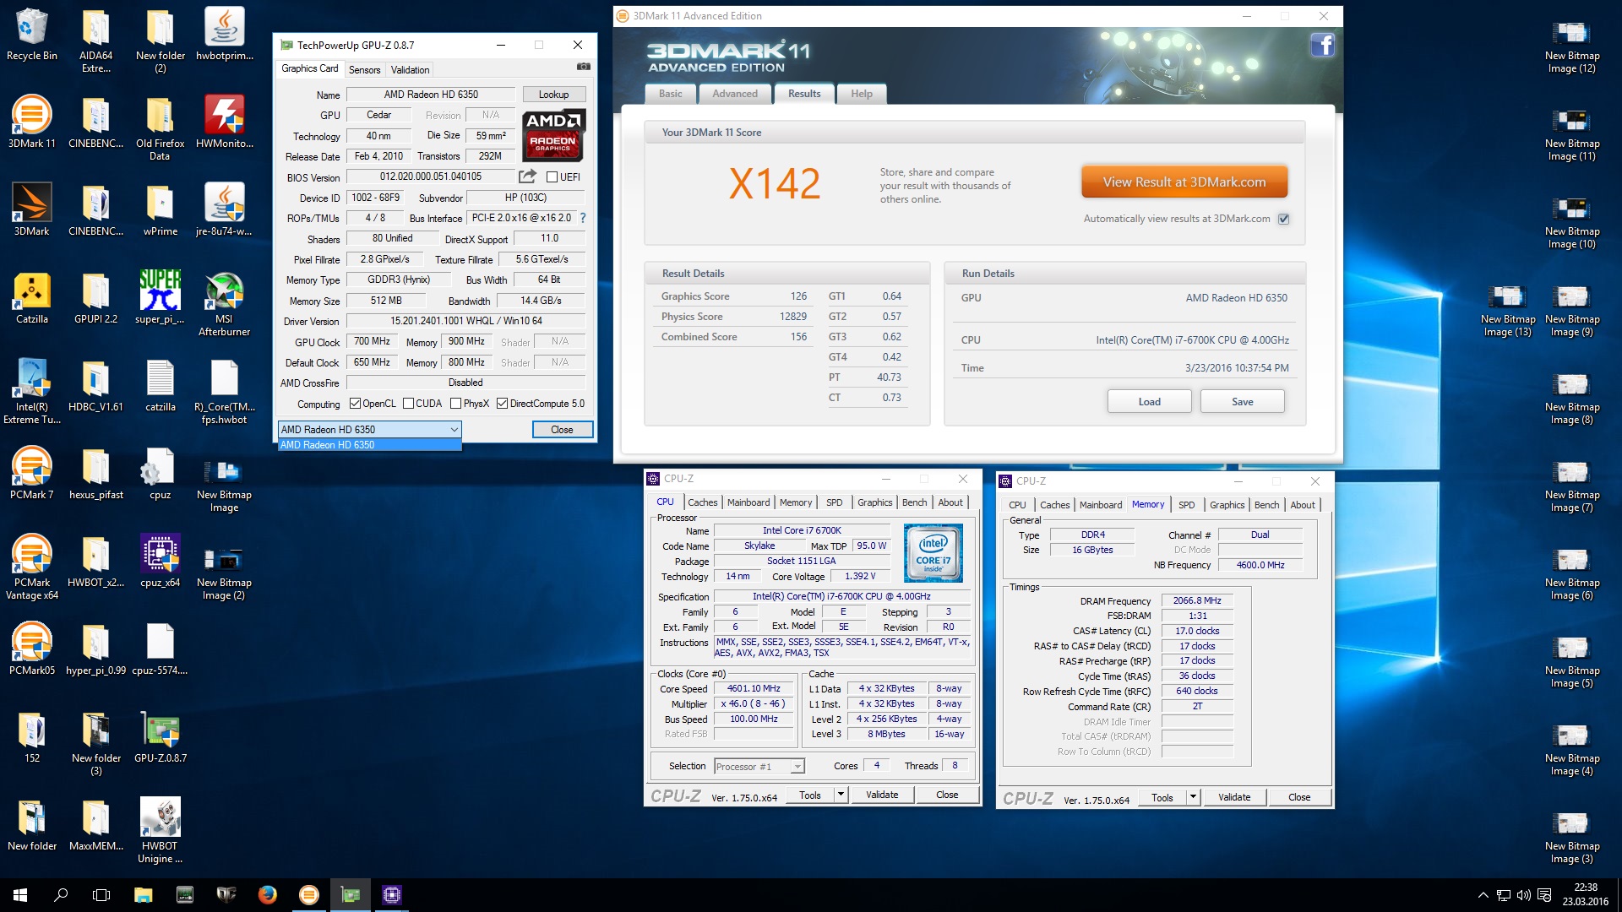Expand Tools dropdown arrow in CPU-Z CPU window
Image resolution: width=1622 pixels, height=912 pixels.
point(841,795)
